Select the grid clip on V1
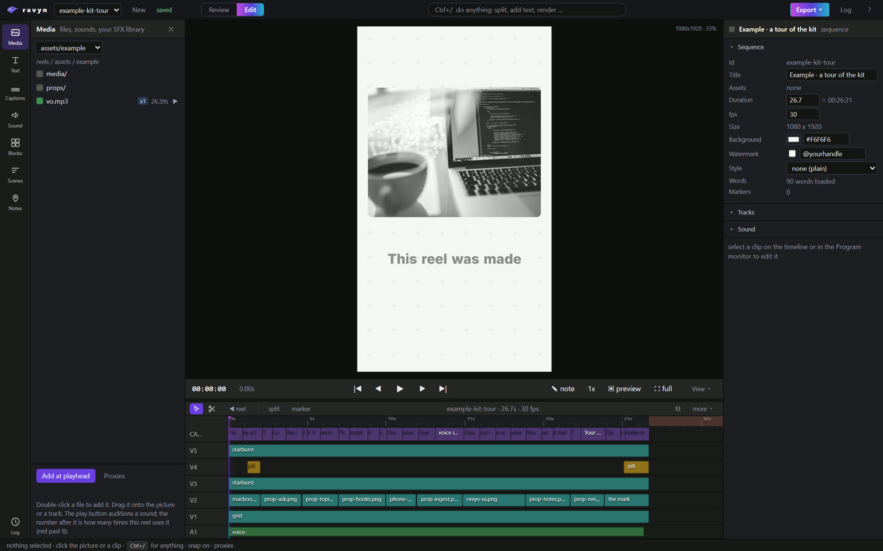 pos(439,516)
